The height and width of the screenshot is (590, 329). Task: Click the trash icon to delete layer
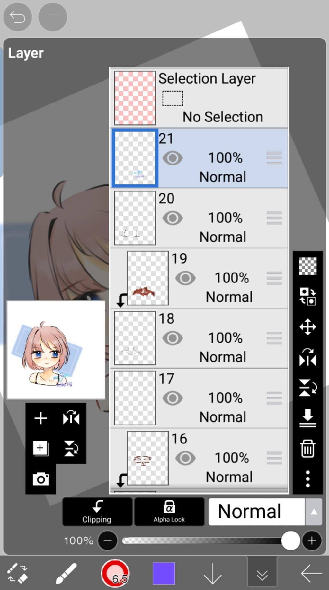click(x=307, y=448)
